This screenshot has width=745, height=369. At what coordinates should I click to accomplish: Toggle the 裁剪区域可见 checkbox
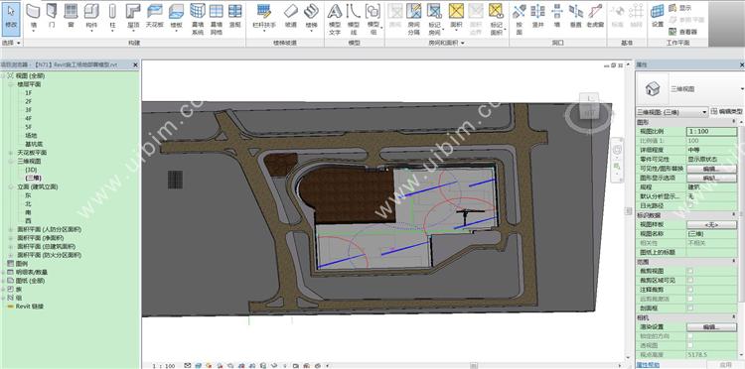(690, 280)
